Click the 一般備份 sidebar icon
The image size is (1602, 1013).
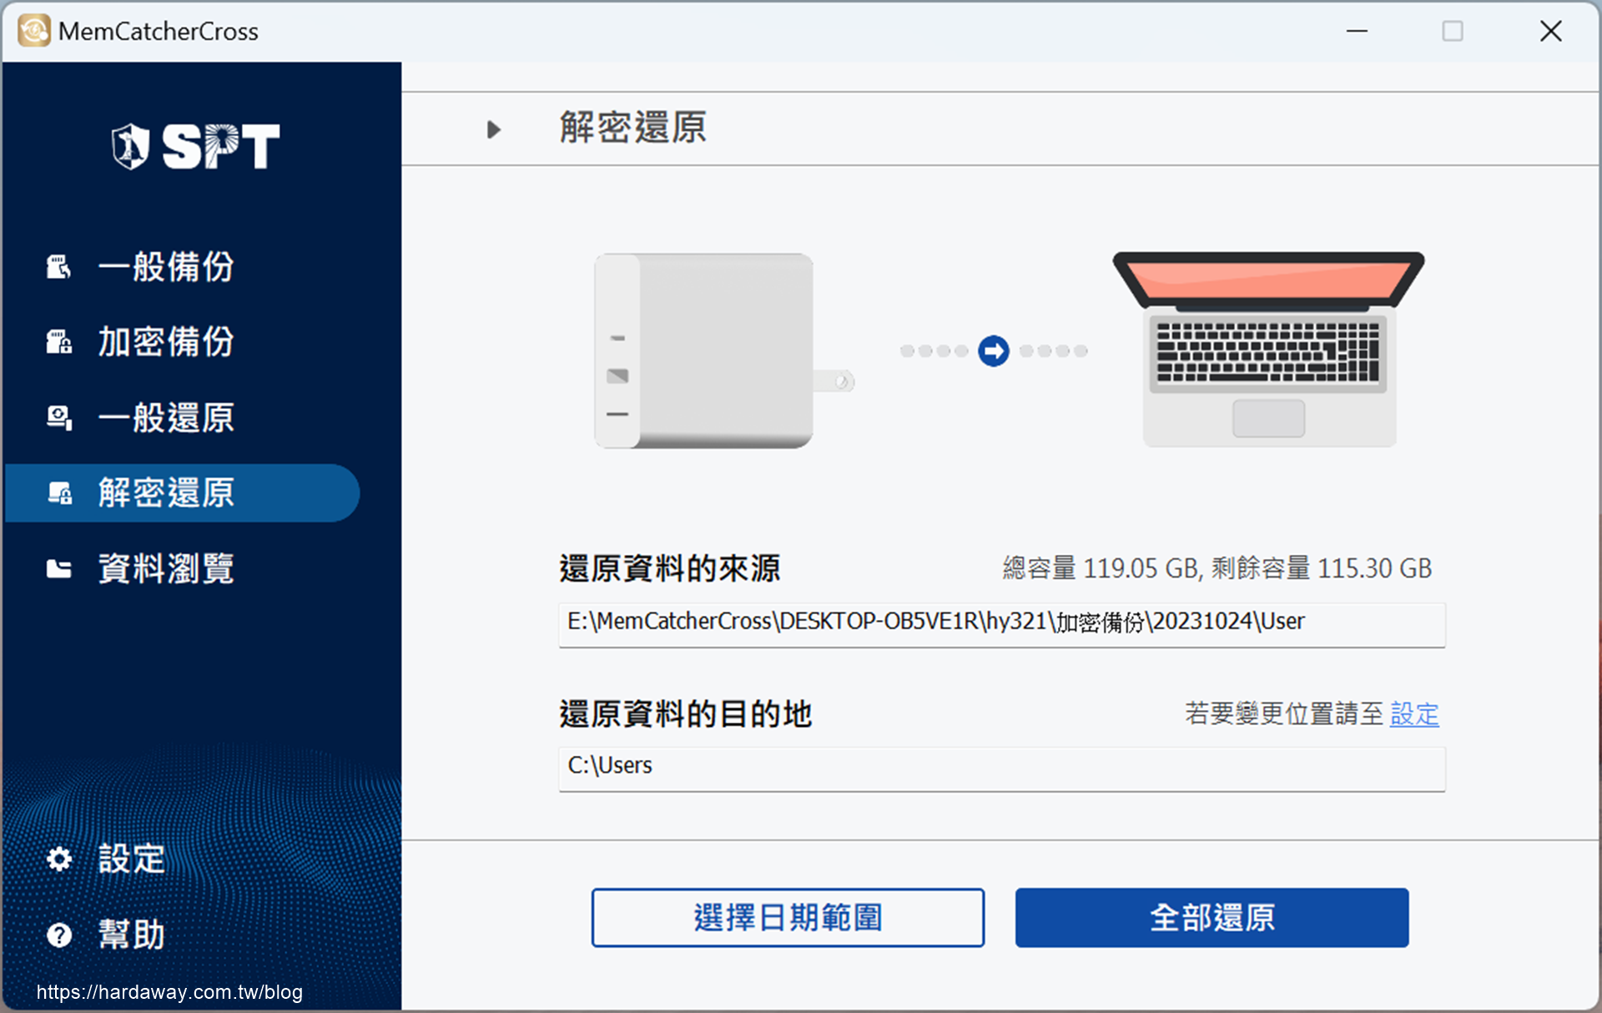pos(58,267)
